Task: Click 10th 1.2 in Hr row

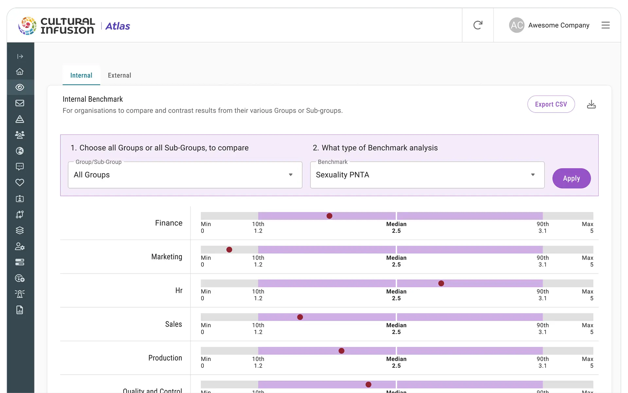Action: pos(258,295)
